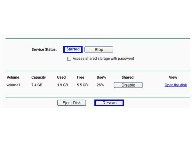Open the disk link in View column

(175, 85)
